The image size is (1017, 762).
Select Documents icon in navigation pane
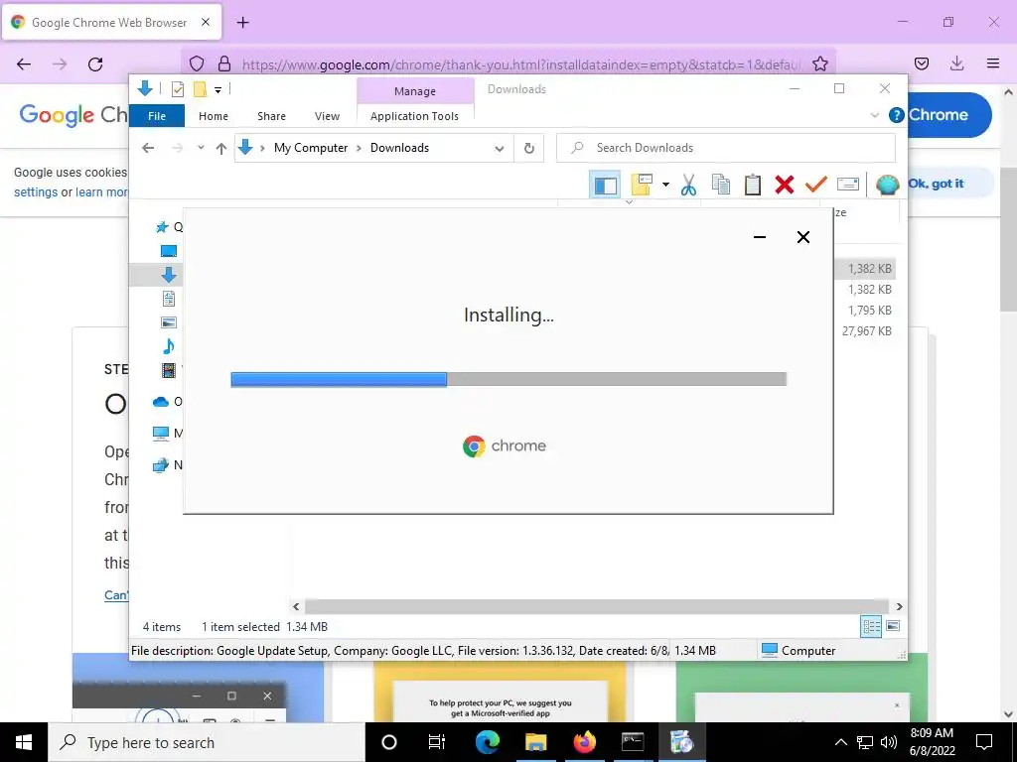pos(169,299)
